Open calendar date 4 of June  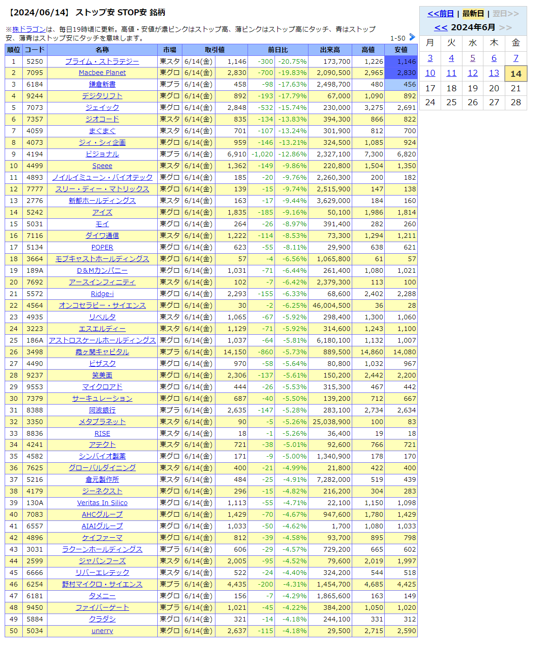click(x=451, y=58)
